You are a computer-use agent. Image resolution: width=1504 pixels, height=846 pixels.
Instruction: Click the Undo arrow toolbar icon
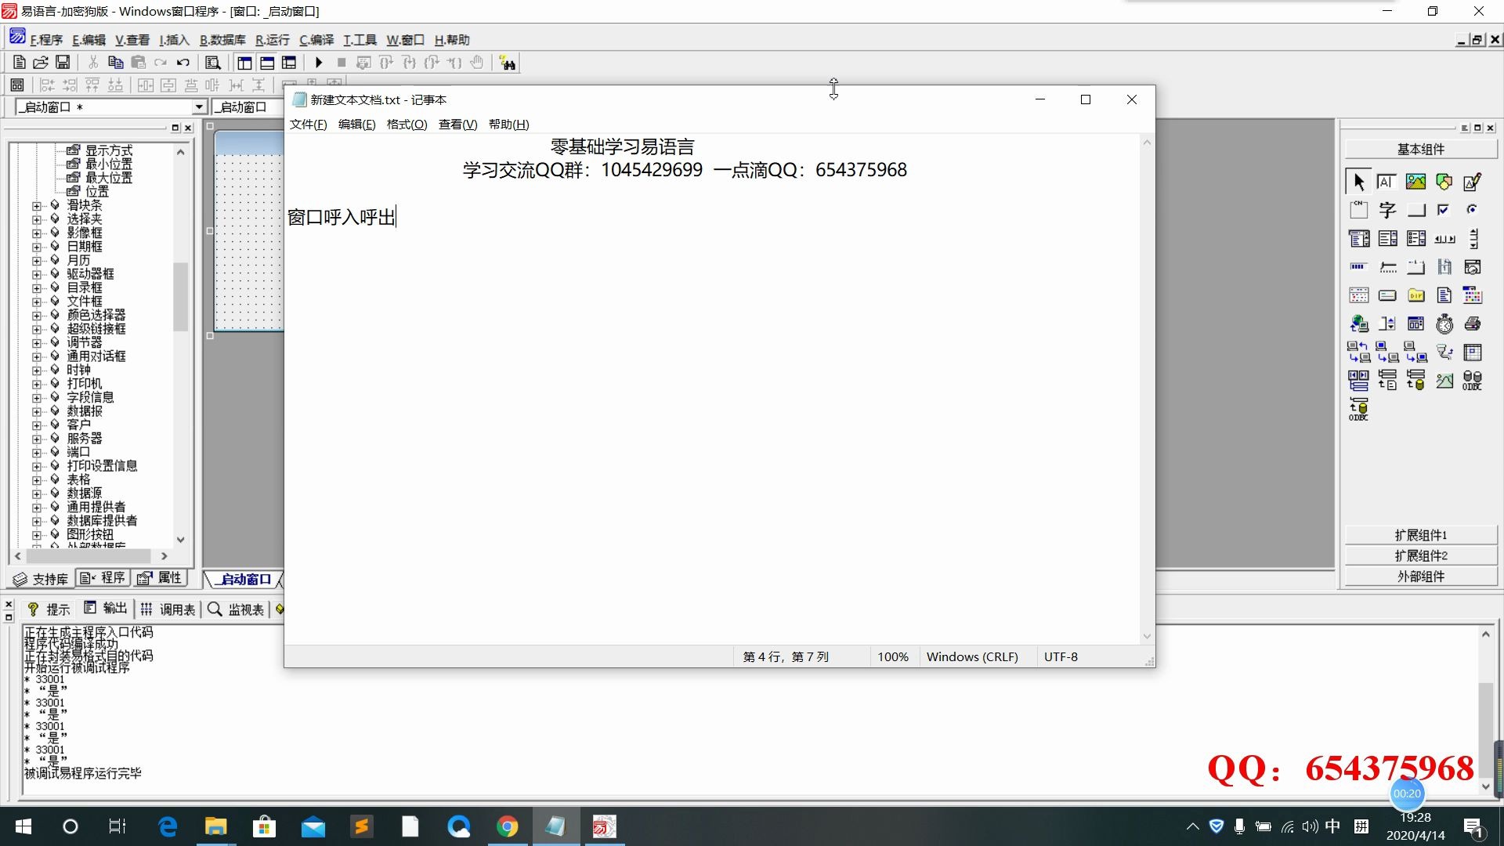pos(183,63)
